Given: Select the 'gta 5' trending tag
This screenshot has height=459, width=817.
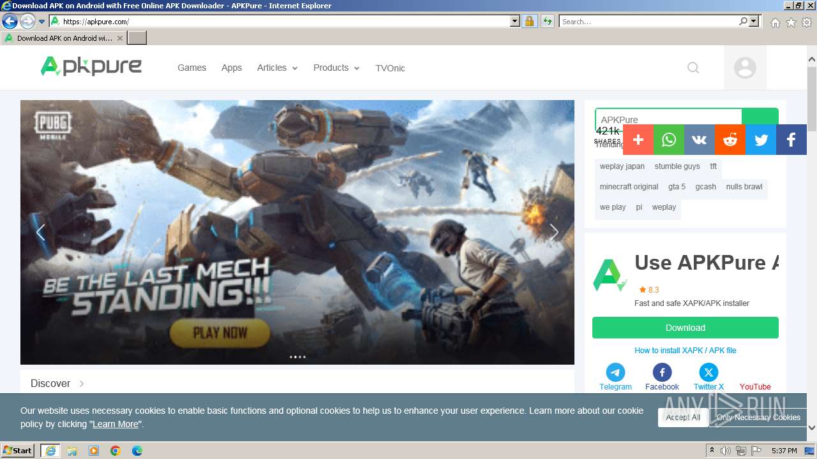Looking at the screenshot, I should point(677,187).
